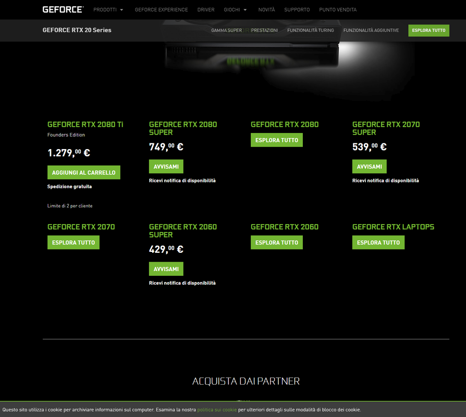466x417 pixels.
Task: Open the politica sui cookie link
Action: (217, 410)
